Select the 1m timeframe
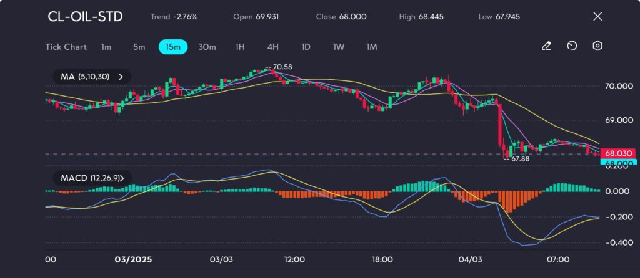 pyautogui.click(x=106, y=47)
